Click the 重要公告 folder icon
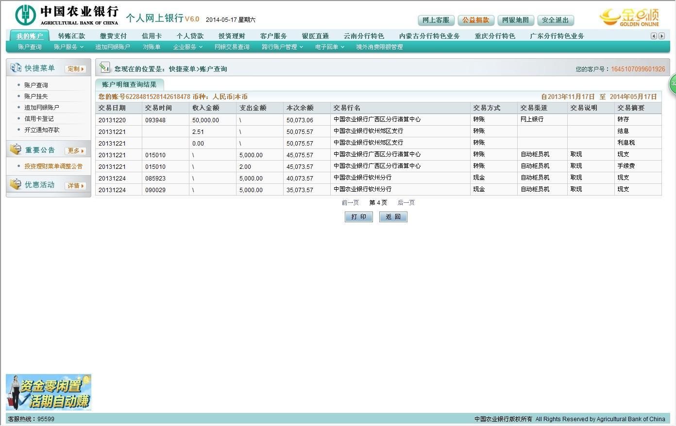Screen dimensions: 676x426 click(x=16, y=150)
